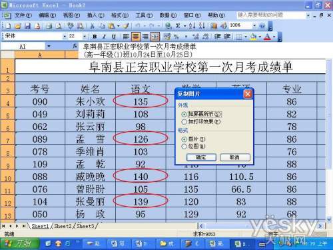Click the Merge and Center icon
The image size is (333, 250).
tap(155, 37)
